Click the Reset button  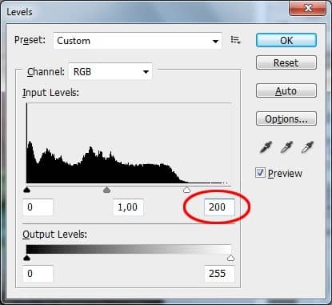click(x=286, y=62)
